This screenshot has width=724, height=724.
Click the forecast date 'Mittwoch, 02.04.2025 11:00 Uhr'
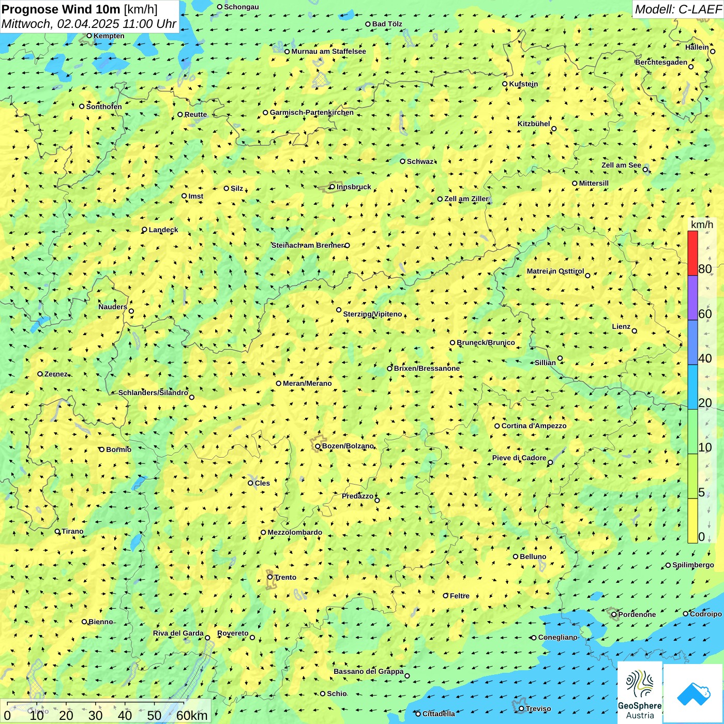[89, 24]
